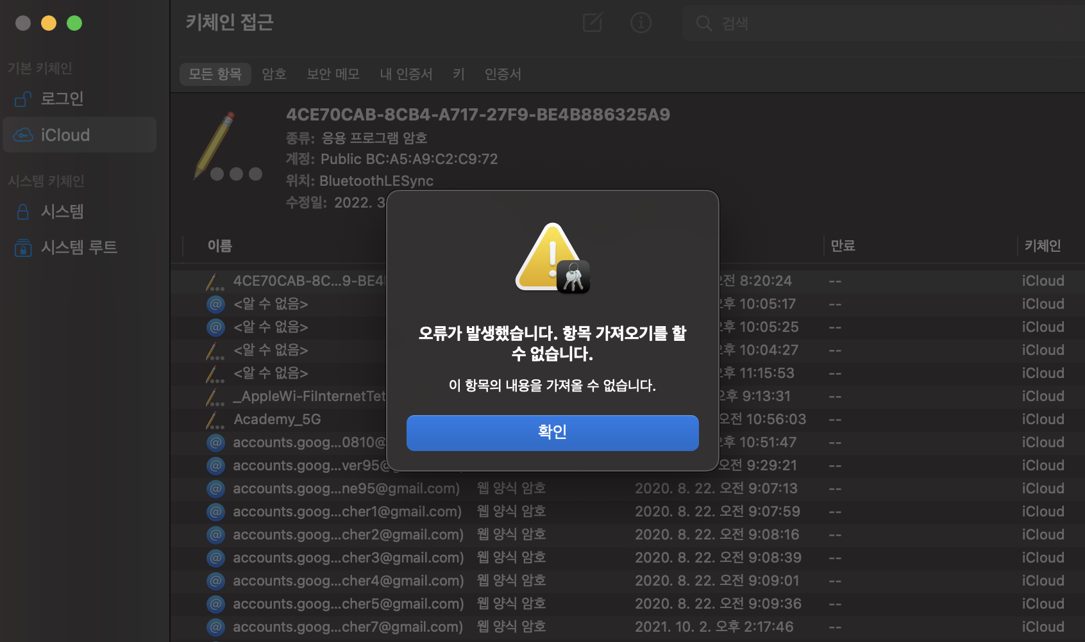This screenshot has height=642, width=1085.
Task: Click the yellow minimize window button
Action: [x=49, y=23]
